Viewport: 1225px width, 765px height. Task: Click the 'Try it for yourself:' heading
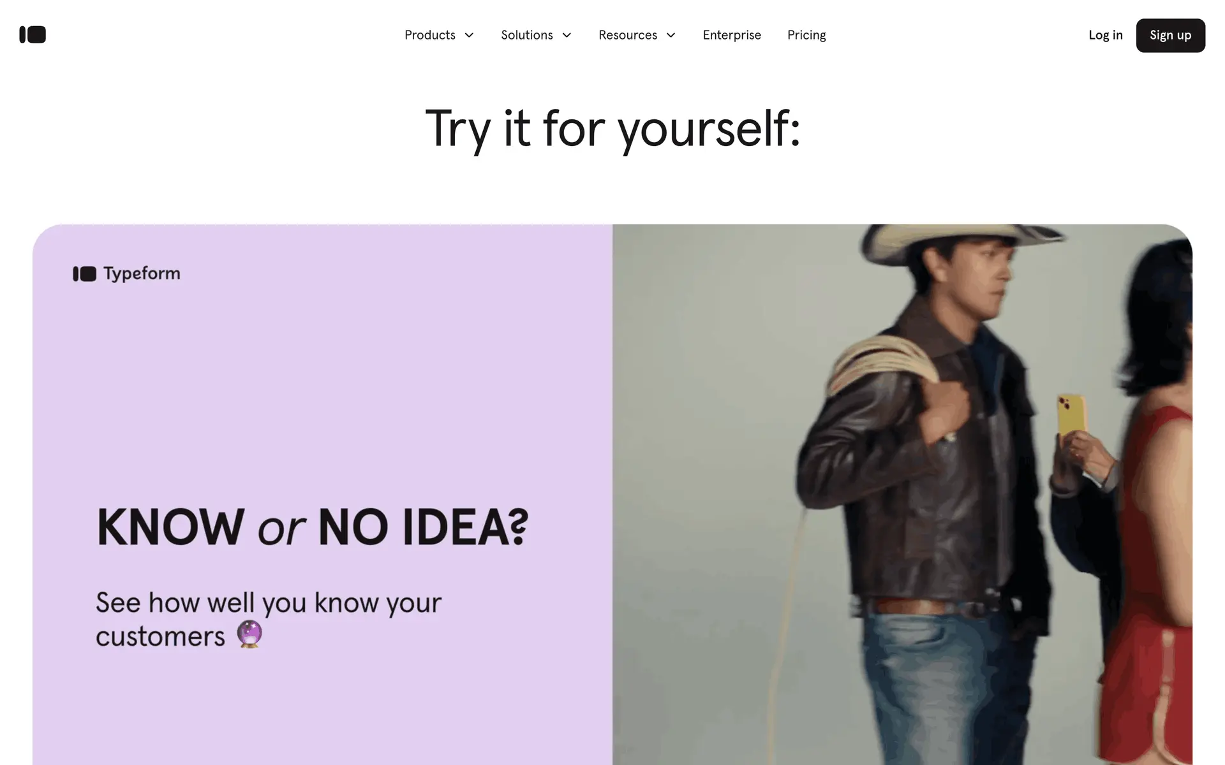pos(612,129)
